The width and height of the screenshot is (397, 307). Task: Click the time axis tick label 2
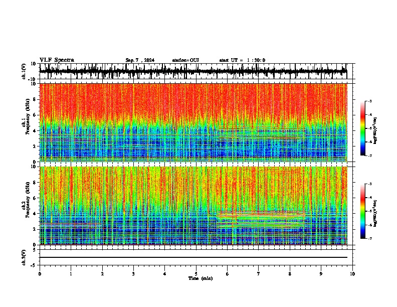(x=102, y=274)
